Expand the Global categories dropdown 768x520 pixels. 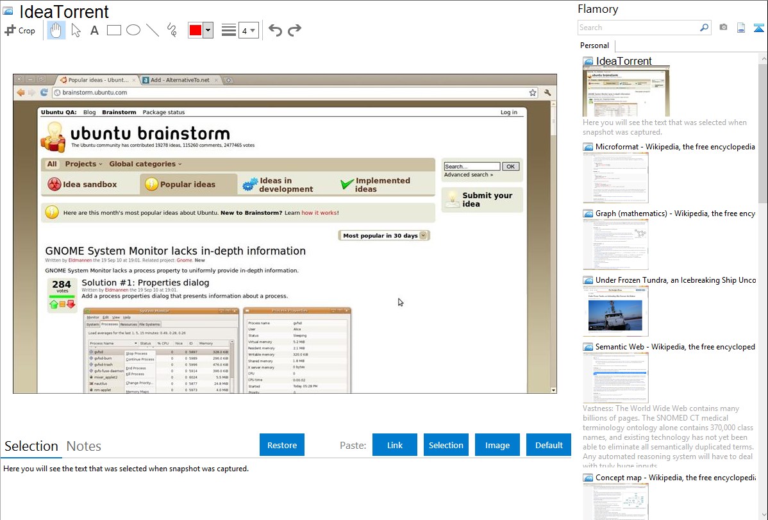coord(146,164)
